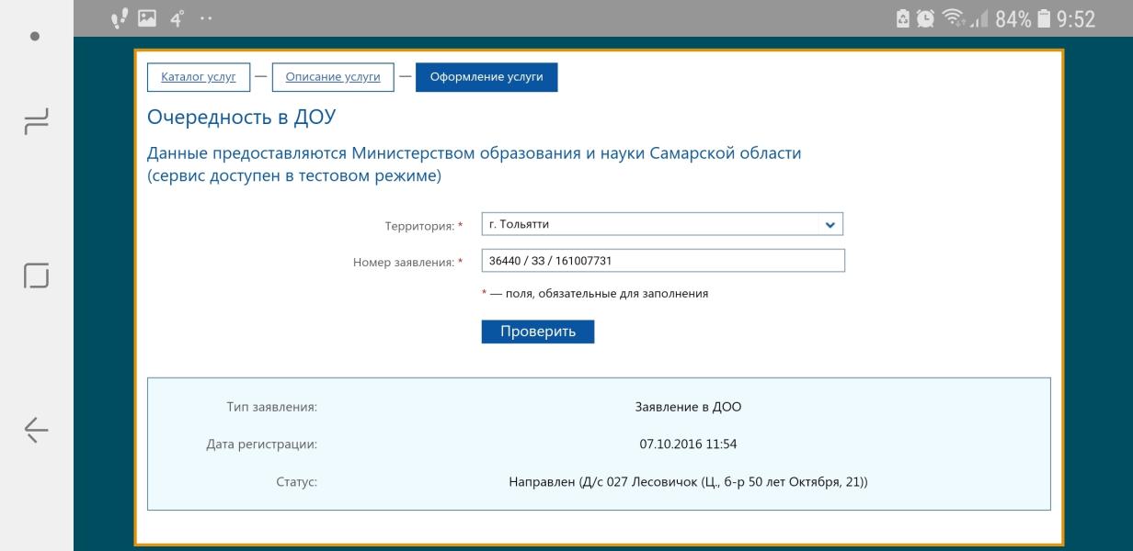Tap the status text Направлен Д/с 027 Лесовичок
This screenshot has height=551, width=1133.
[x=688, y=481]
